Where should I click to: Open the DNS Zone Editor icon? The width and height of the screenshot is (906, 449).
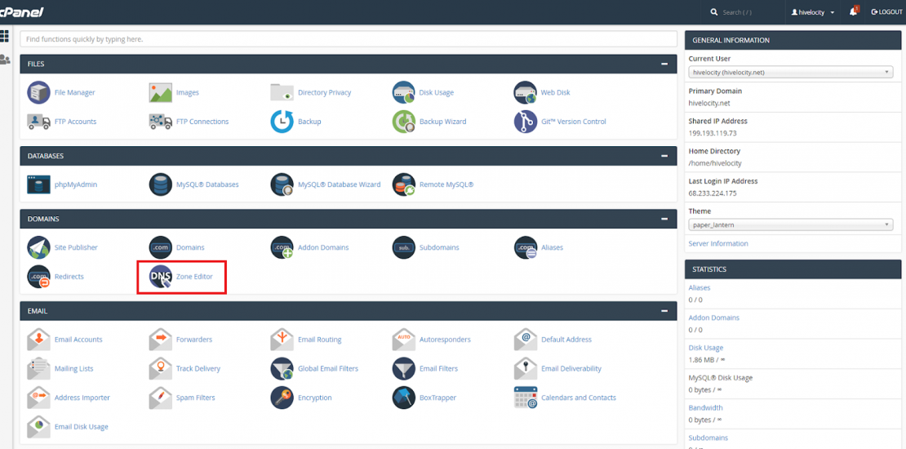tap(161, 276)
